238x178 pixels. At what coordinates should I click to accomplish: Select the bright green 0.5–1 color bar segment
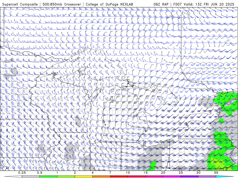coord(48,177)
